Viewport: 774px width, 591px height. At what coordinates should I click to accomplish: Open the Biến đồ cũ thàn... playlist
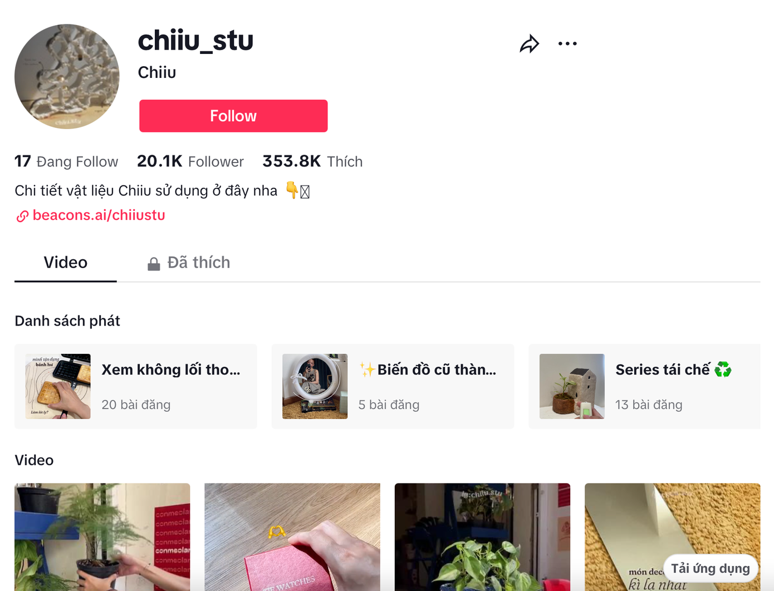tap(393, 386)
